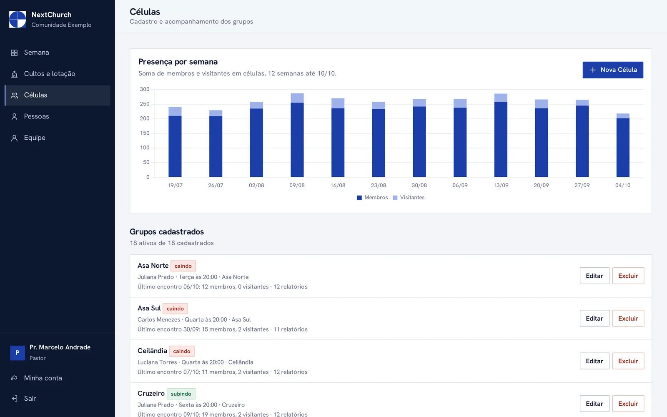Click the Cultos e lotação church icon
Image resolution: width=667 pixels, height=417 pixels.
(x=14, y=74)
